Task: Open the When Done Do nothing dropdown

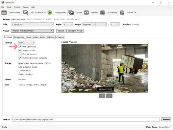Action: tap(165, 127)
